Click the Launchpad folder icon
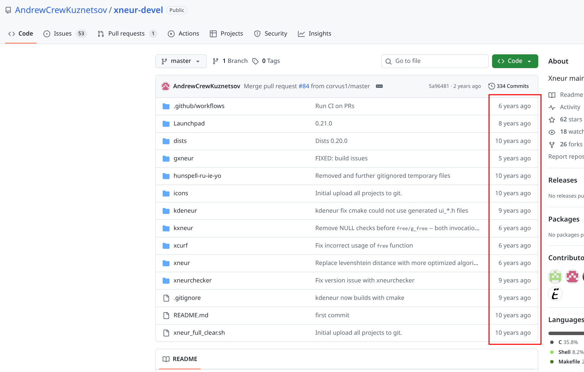The width and height of the screenshot is (584, 372). pos(166,124)
